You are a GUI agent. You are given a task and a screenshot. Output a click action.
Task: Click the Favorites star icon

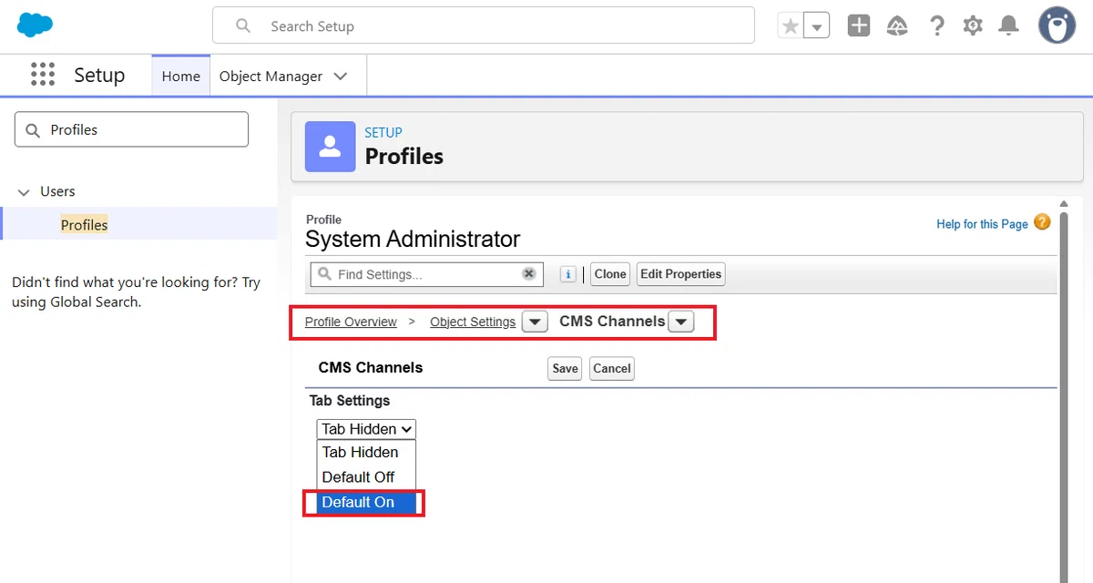[791, 26]
